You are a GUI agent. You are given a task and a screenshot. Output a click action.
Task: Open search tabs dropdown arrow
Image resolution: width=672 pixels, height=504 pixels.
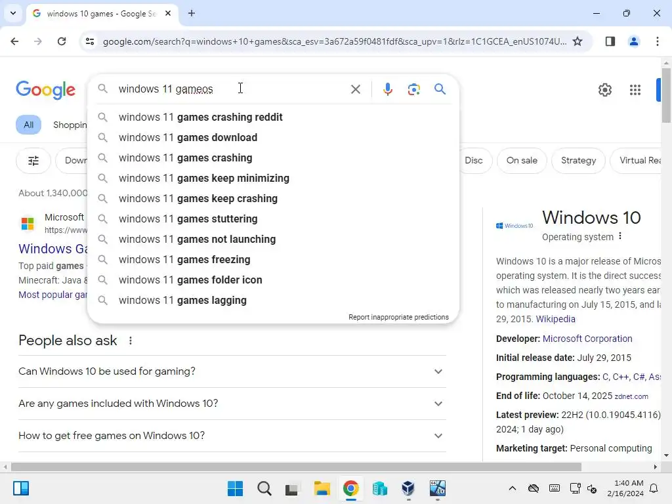13,13
